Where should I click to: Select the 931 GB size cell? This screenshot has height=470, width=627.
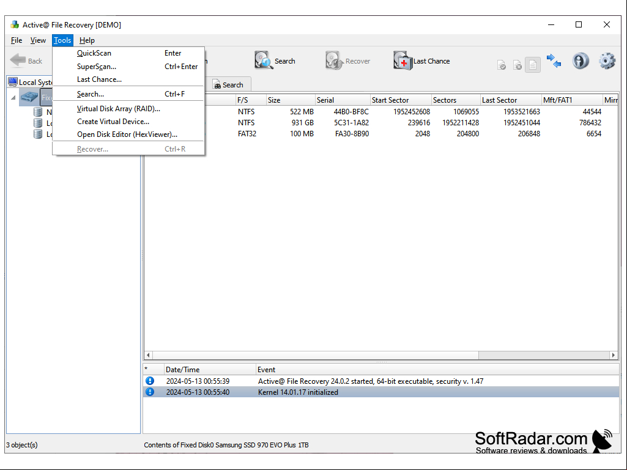point(302,123)
